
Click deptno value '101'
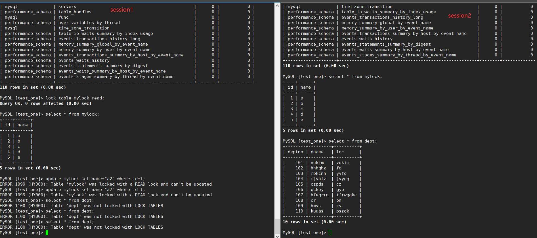(x=299, y=163)
